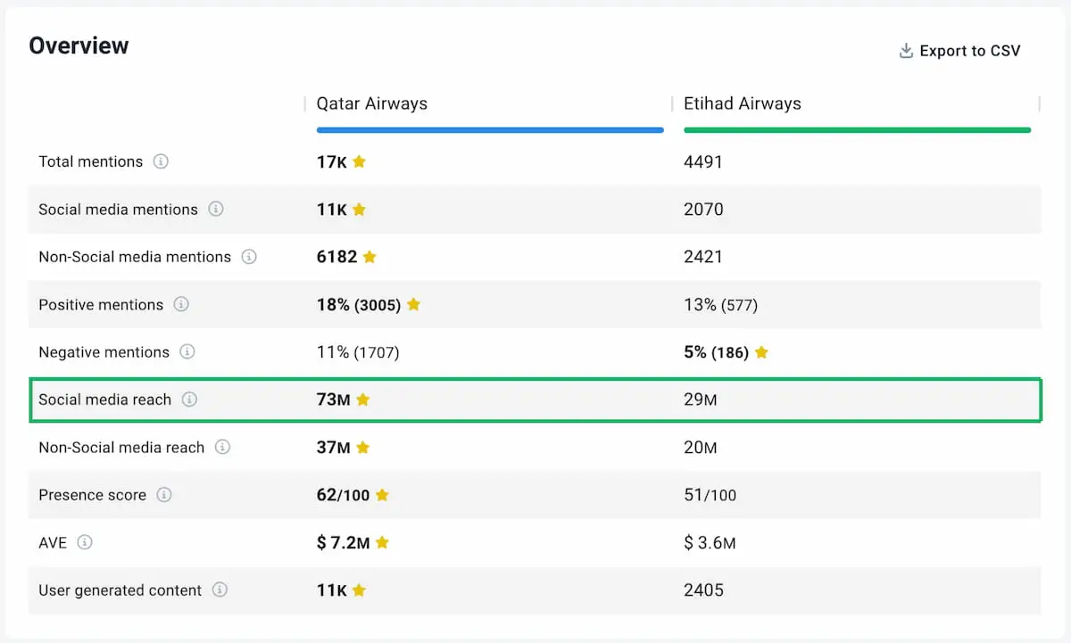The height and width of the screenshot is (643, 1071).
Task: Click the info icon next to Social media mentions
Action: point(219,210)
